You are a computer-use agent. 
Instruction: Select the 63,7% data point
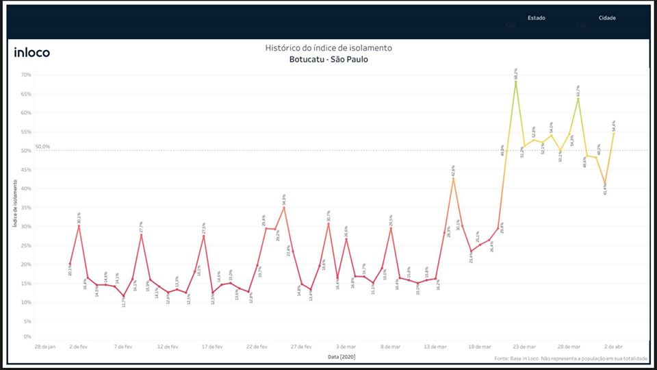click(x=578, y=99)
